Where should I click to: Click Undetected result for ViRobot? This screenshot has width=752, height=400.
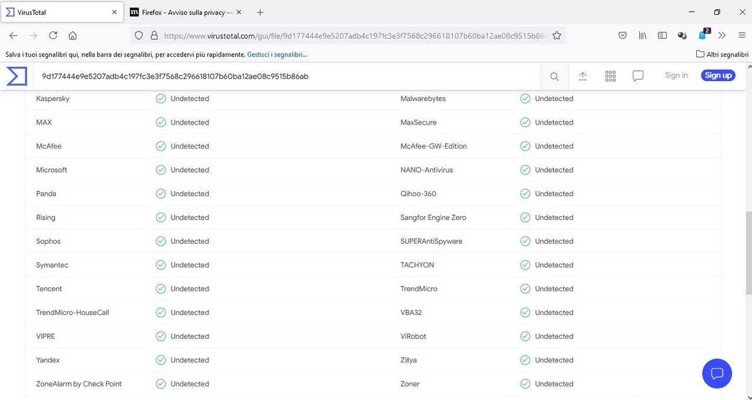point(554,337)
